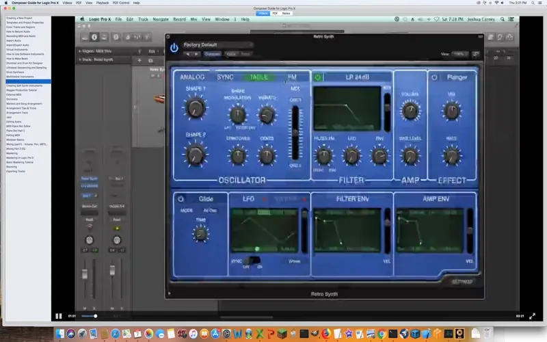The width and height of the screenshot is (547, 342).
Task: Open the View zoom percentage dropdown
Action: 459,54
